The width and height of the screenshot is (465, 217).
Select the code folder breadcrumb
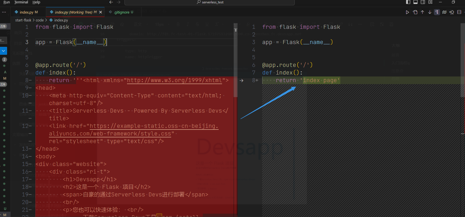point(40,20)
